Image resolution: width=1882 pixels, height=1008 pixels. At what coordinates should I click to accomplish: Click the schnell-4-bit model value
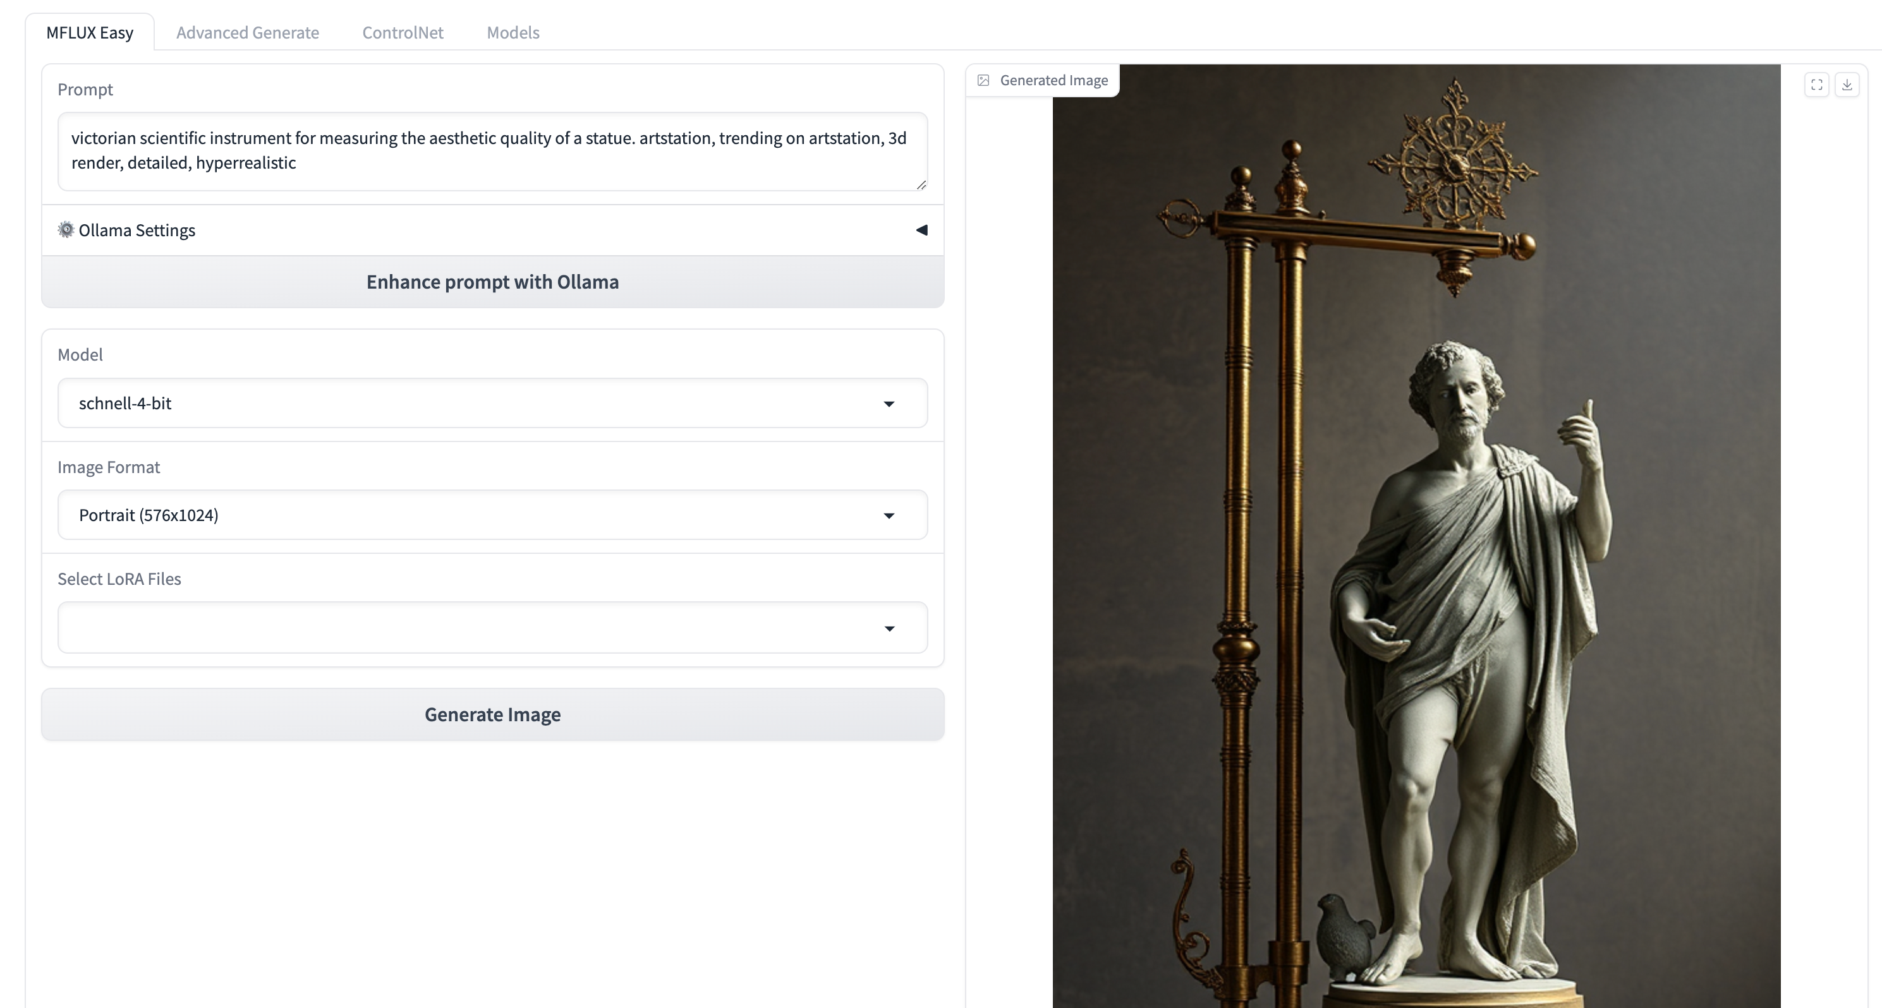tap(126, 404)
